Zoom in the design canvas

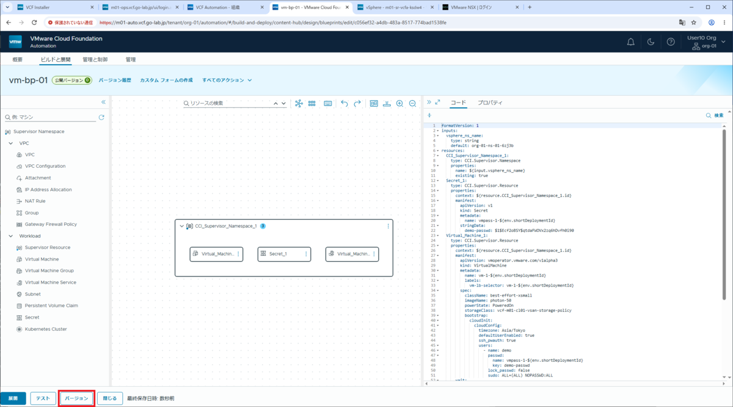coord(399,104)
